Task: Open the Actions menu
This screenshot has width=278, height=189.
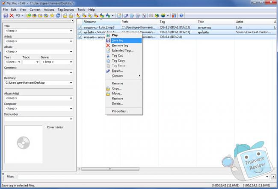Action: [x=49, y=9]
